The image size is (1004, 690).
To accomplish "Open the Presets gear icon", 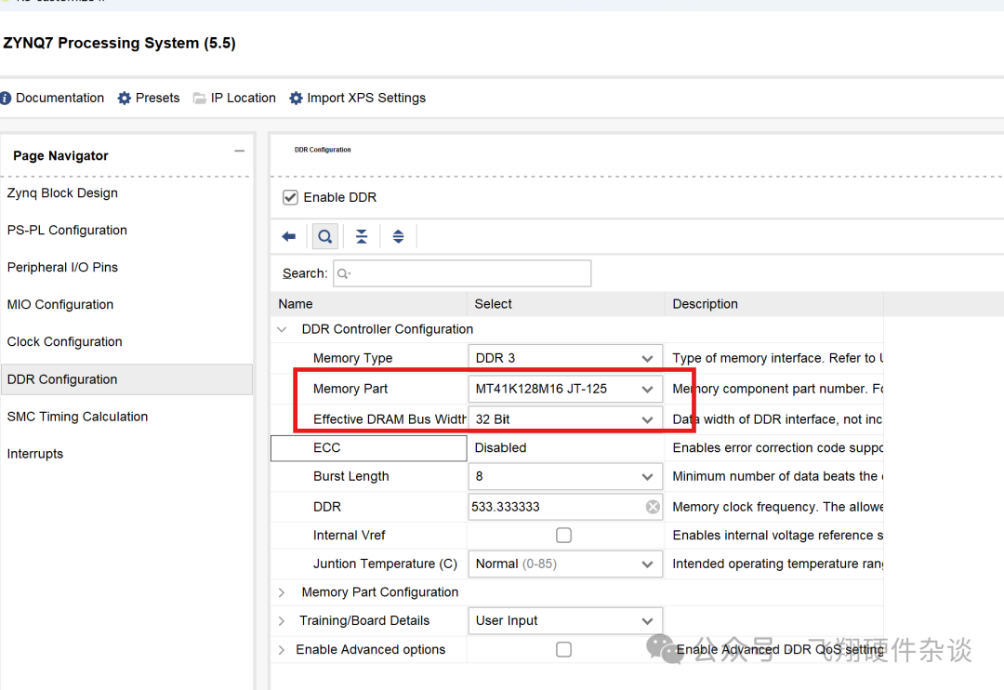I will pos(125,98).
